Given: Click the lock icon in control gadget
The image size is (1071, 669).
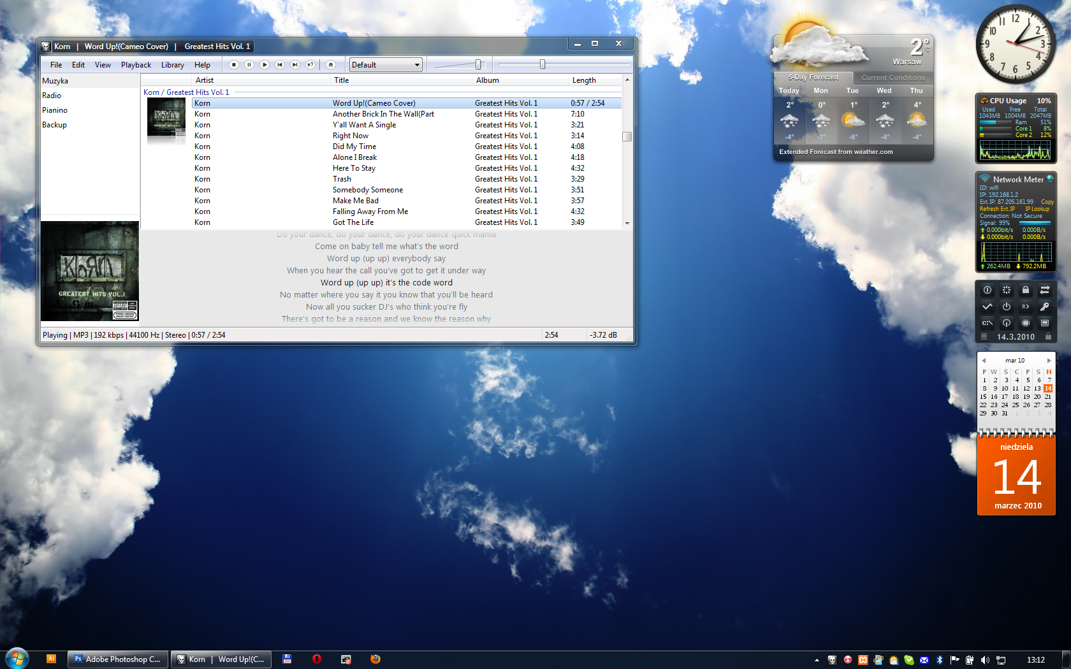Looking at the screenshot, I should pyautogui.click(x=1026, y=290).
